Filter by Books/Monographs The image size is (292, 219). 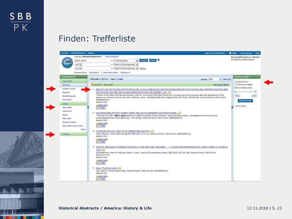[x=69, y=96]
